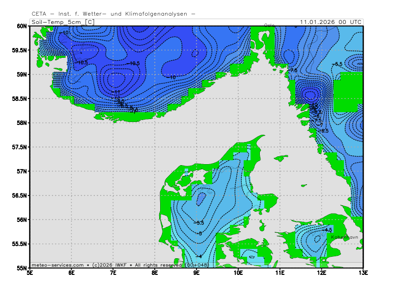The width and height of the screenshot is (393, 294).
Task: Click the 56.5N latitude axis label
Action: coord(18,196)
